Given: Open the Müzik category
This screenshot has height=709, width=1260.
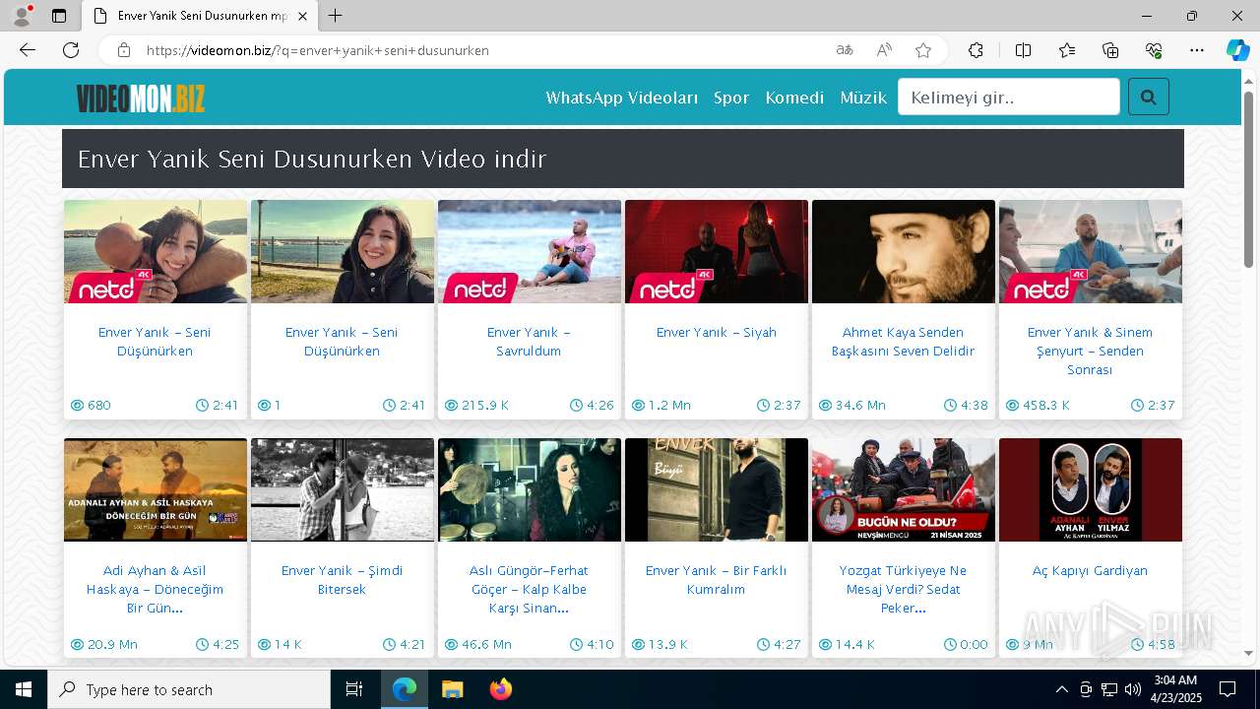Looking at the screenshot, I should 863,97.
